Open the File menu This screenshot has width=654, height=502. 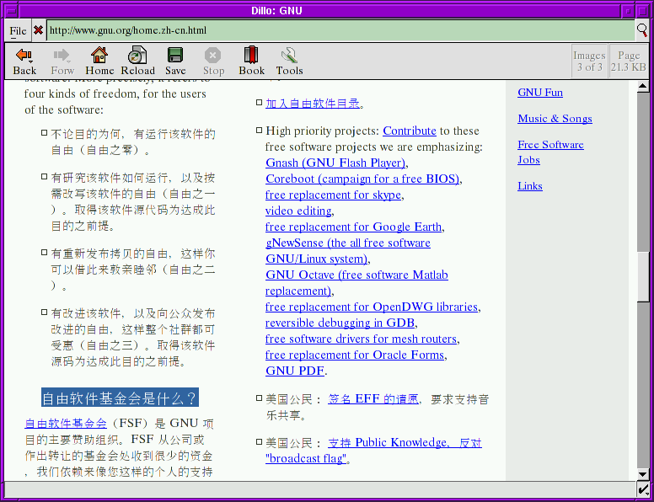[x=18, y=31]
